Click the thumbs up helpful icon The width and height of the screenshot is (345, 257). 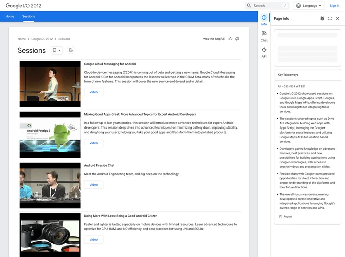(x=230, y=39)
